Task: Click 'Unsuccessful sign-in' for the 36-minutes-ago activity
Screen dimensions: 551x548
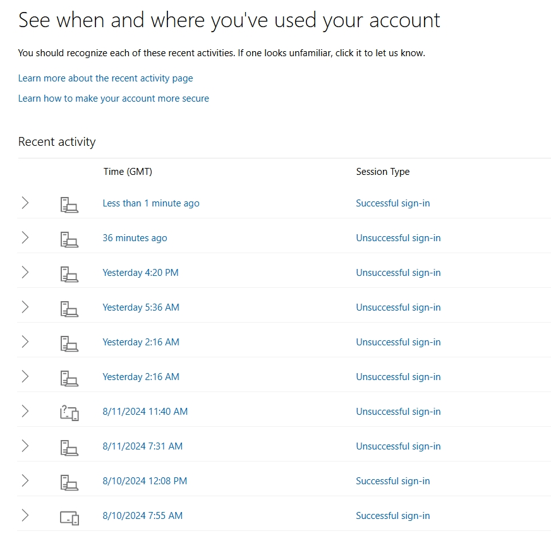Action: (398, 238)
